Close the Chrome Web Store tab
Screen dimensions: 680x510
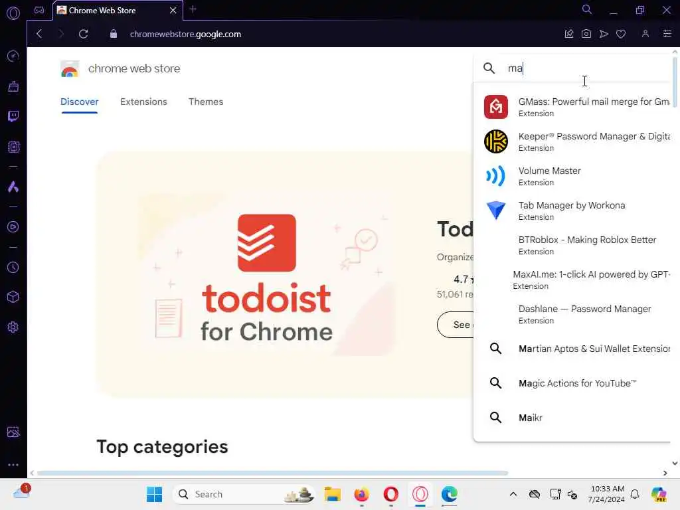click(173, 11)
